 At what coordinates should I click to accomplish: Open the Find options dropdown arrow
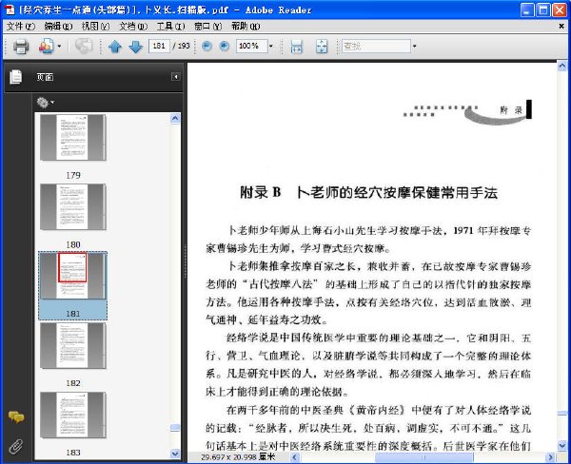point(414,47)
